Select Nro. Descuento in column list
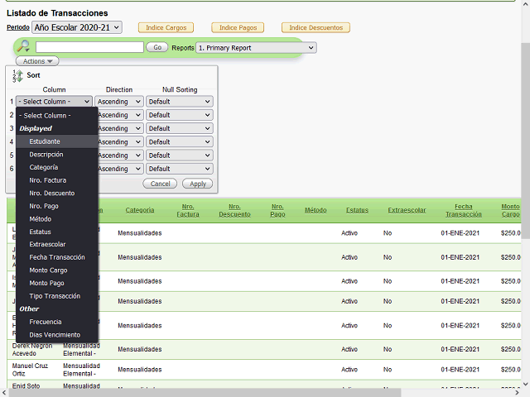 pos(57,193)
